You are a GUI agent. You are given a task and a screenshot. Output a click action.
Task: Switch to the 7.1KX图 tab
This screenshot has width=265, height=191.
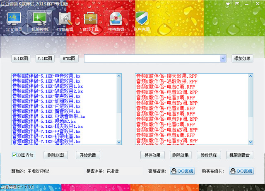click(45, 59)
